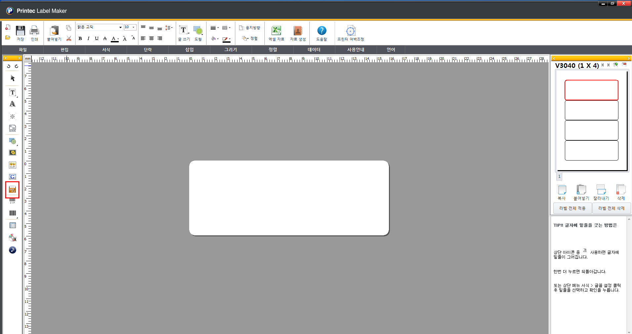Toggle Strikethrough formatting
Image resolution: width=632 pixels, height=334 pixels.
(105, 38)
